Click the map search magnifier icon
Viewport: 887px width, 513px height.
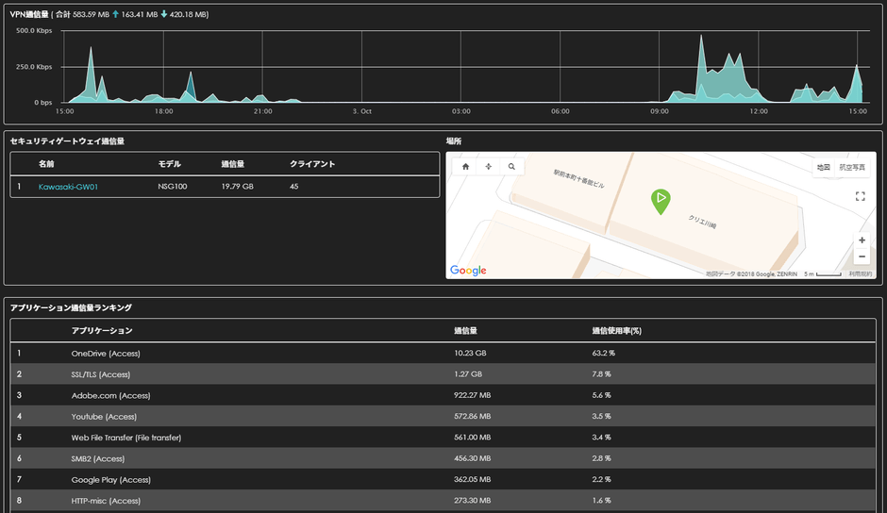coord(511,166)
